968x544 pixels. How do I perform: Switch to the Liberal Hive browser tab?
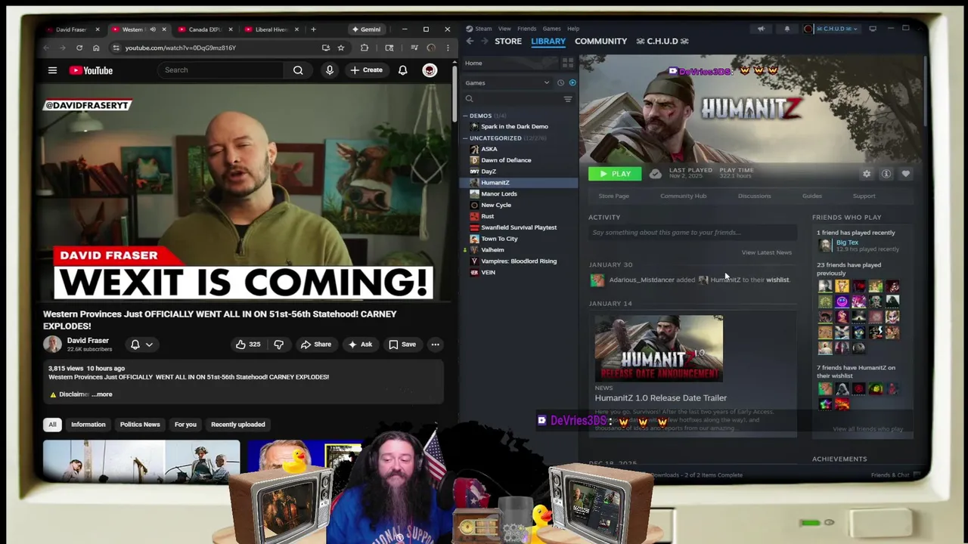point(271,29)
